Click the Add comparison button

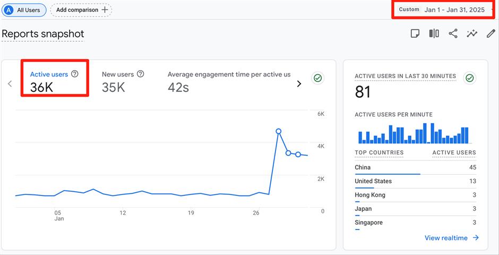[x=81, y=10]
